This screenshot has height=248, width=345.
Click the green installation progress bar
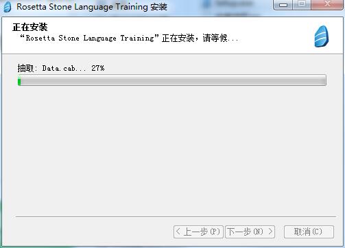pos(172,80)
